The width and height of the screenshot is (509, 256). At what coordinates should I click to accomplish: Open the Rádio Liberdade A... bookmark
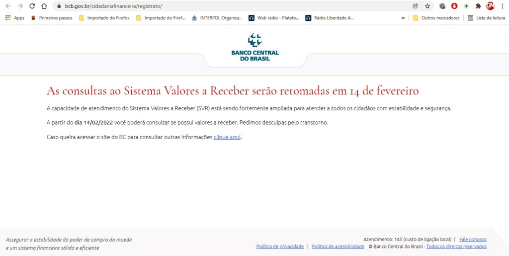(x=330, y=18)
